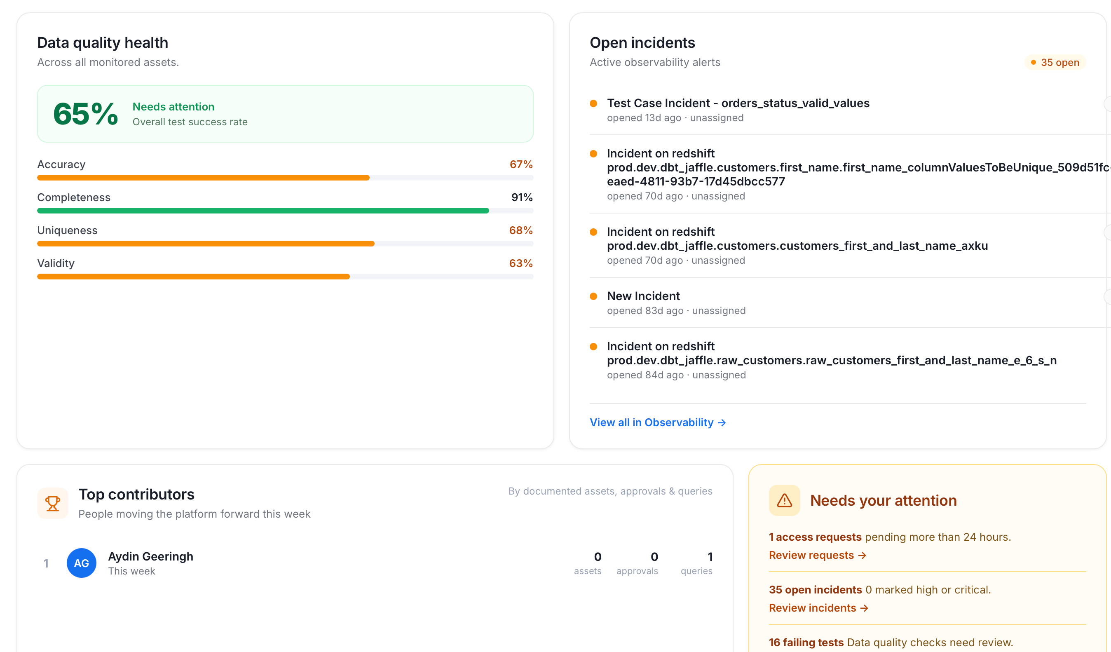Follow the Review requests link
Screen dimensions: 1111x652
(818, 555)
